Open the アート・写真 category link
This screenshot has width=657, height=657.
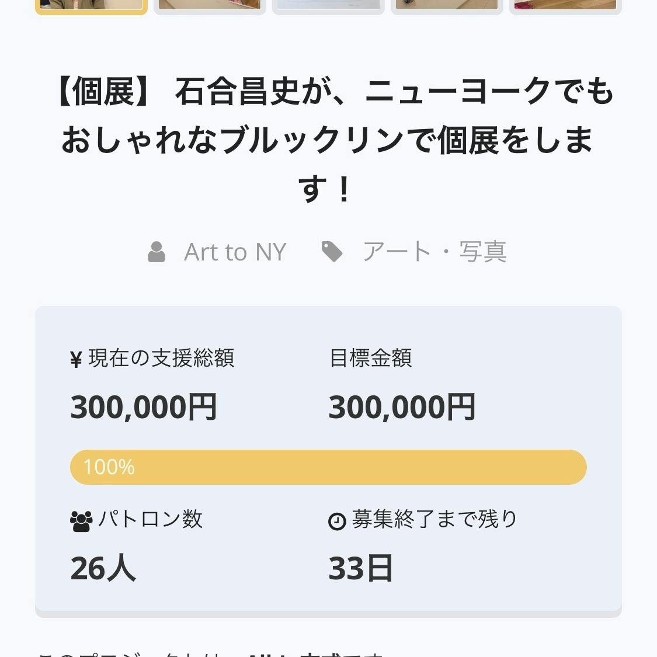coord(434,252)
